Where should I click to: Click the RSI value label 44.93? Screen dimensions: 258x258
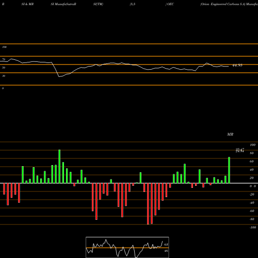coord(237,66)
